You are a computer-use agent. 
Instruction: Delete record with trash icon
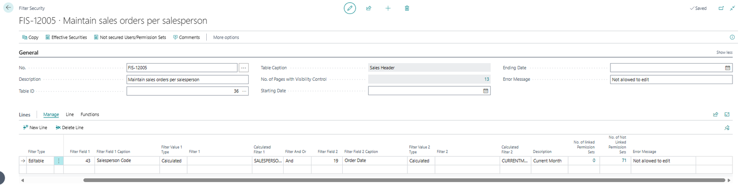pos(407,8)
